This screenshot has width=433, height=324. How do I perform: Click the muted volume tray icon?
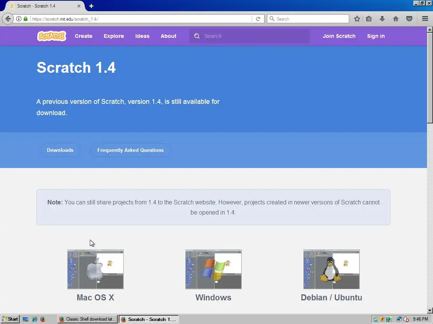click(x=406, y=319)
